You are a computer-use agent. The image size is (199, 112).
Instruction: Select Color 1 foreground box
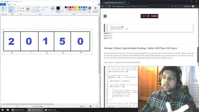point(58,9)
